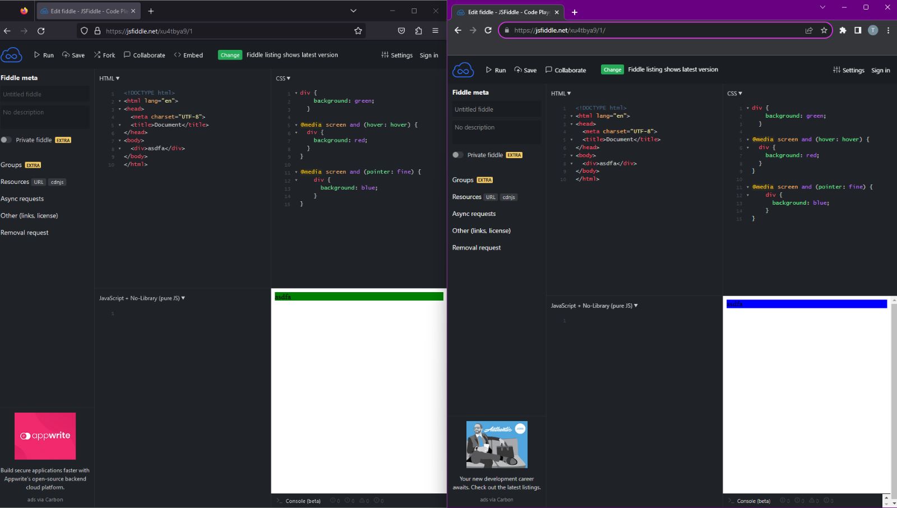Image resolution: width=897 pixels, height=508 pixels.
Task: Go back in Chrome
Action: tap(458, 30)
